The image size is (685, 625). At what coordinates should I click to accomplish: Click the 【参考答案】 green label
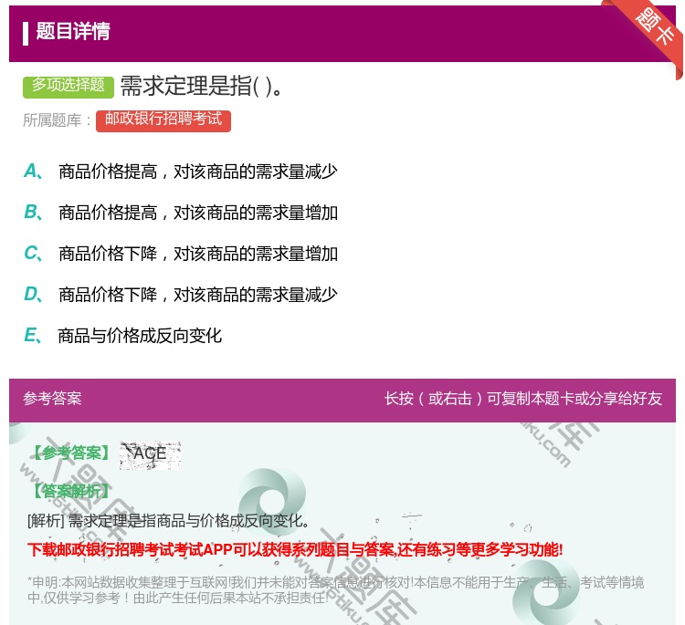point(70,453)
